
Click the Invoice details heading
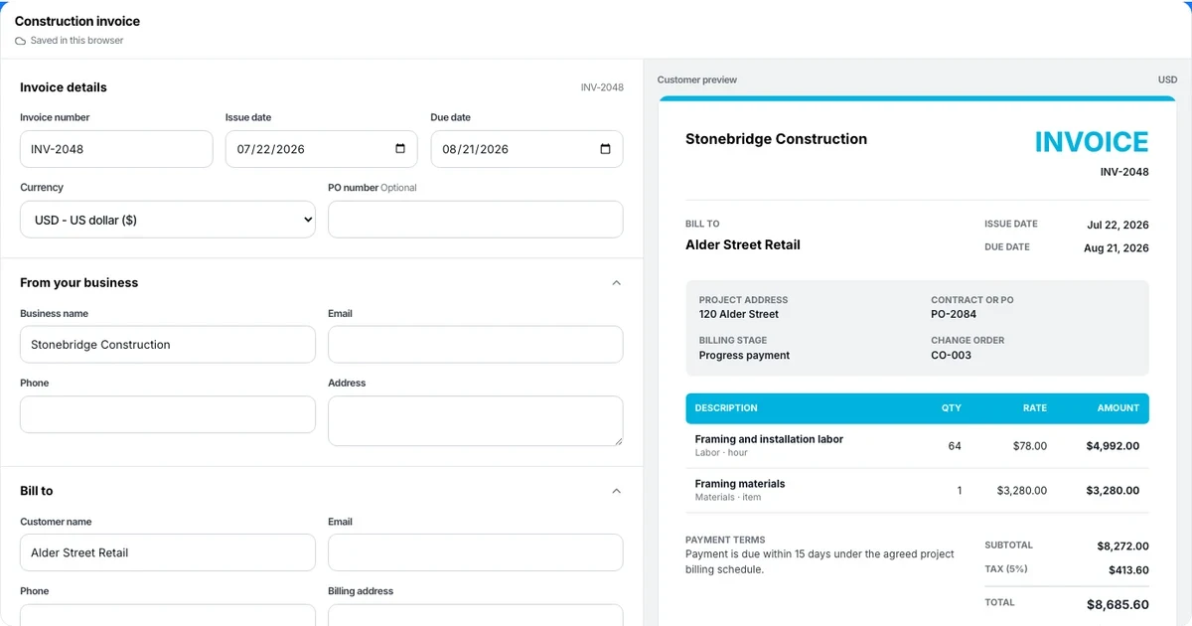(x=64, y=87)
